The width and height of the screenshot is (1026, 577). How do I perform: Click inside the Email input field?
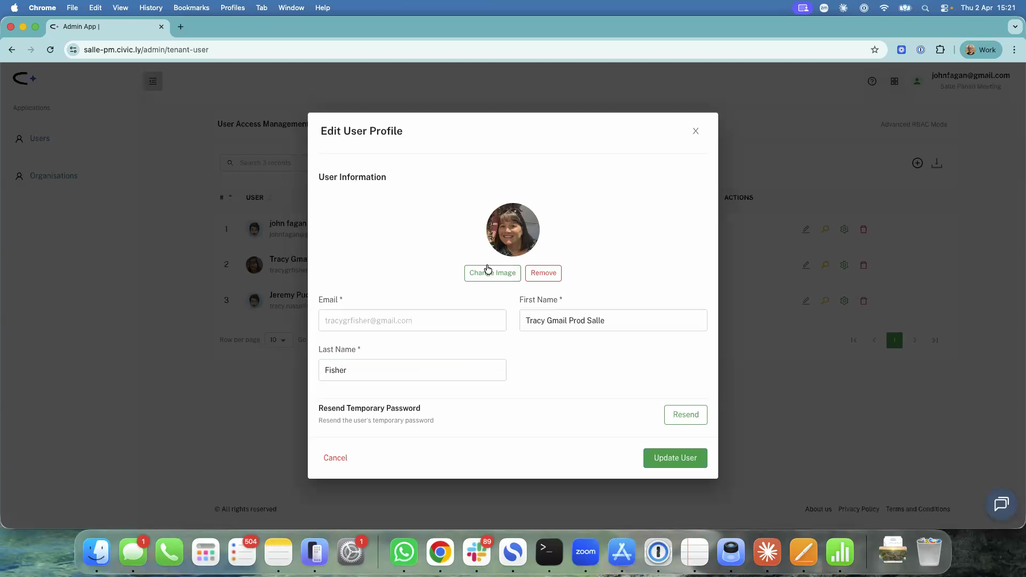point(411,320)
